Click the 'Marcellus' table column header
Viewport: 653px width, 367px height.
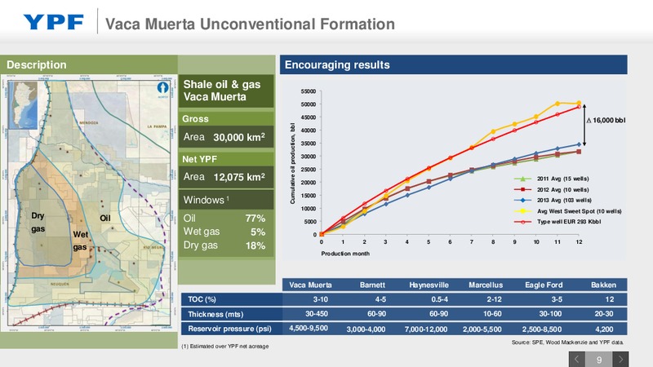pyautogui.click(x=486, y=285)
